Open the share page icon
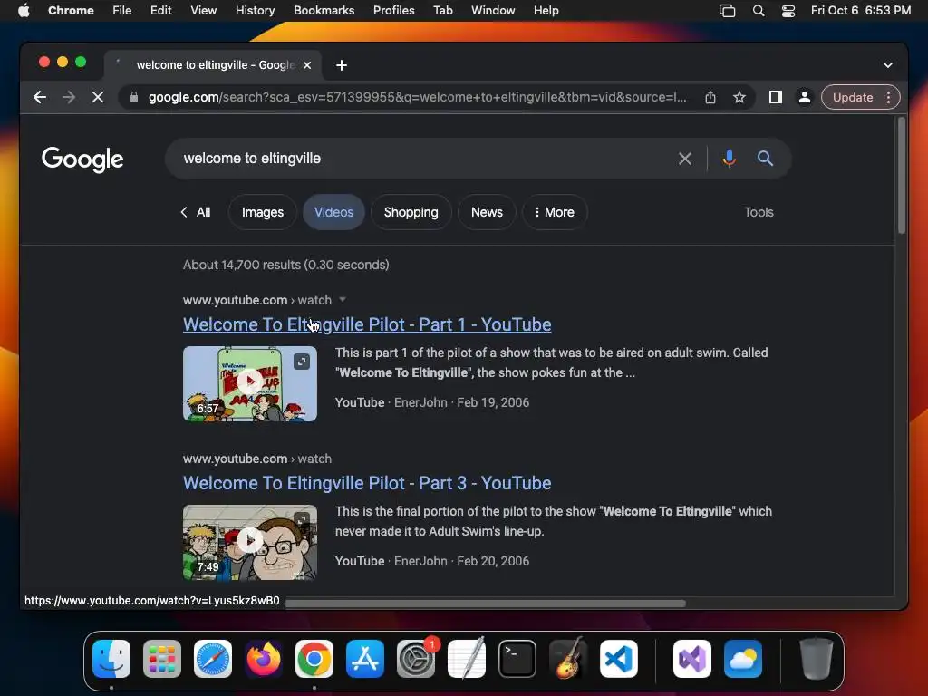928x696 pixels. [x=710, y=97]
